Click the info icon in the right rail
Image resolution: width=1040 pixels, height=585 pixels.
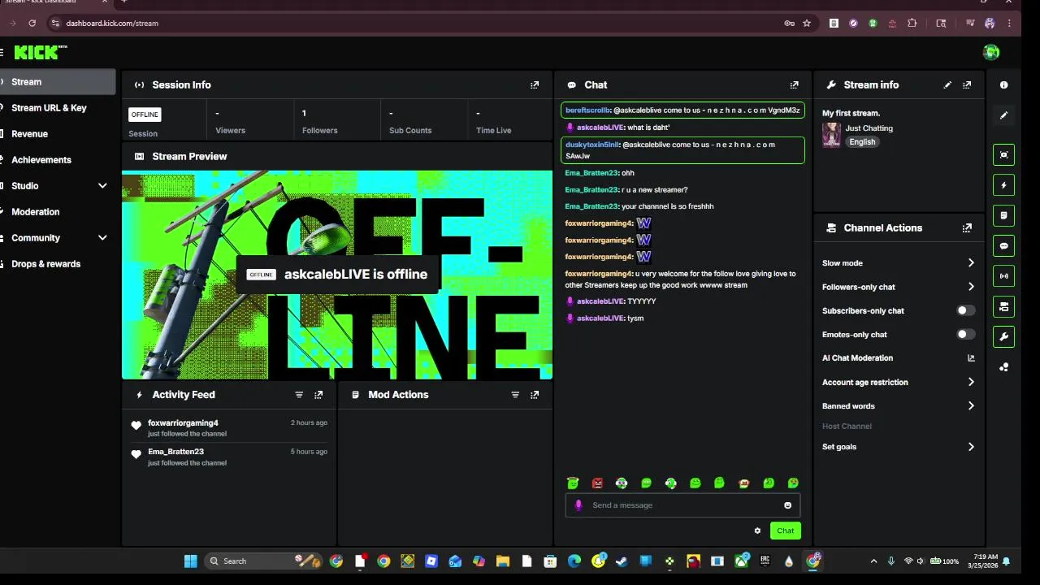click(1004, 84)
